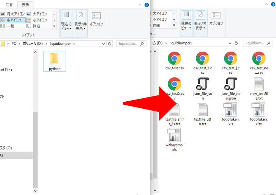Choose 詳細 layout in left window

pyautogui.click(x=33, y=26)
